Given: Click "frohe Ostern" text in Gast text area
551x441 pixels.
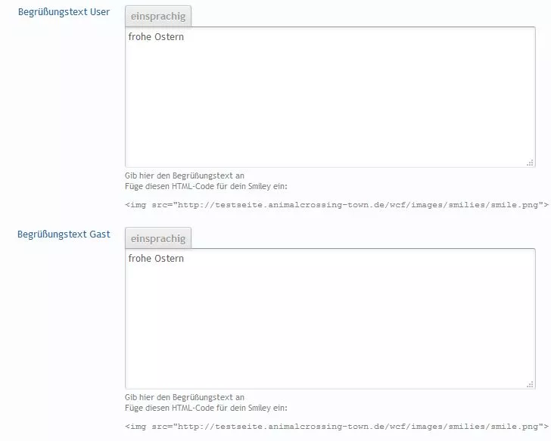Looking at the screenshot, I should tap(156, 259).
